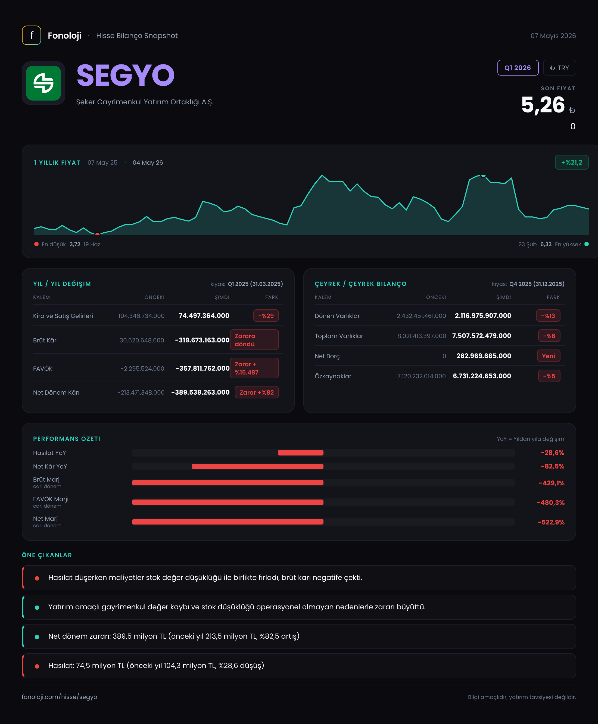This screenshot has width=598, height=724.
Task: Click the 'kıyas: Q4 2025 (31.12.2025)' label
Action: [x=528, y=284]
